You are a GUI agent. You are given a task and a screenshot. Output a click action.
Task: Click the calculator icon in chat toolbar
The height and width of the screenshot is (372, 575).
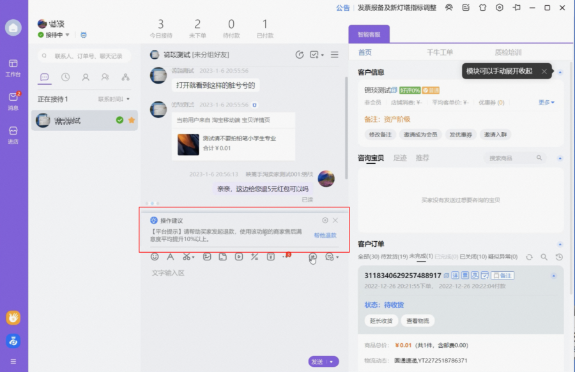[254, 257]
